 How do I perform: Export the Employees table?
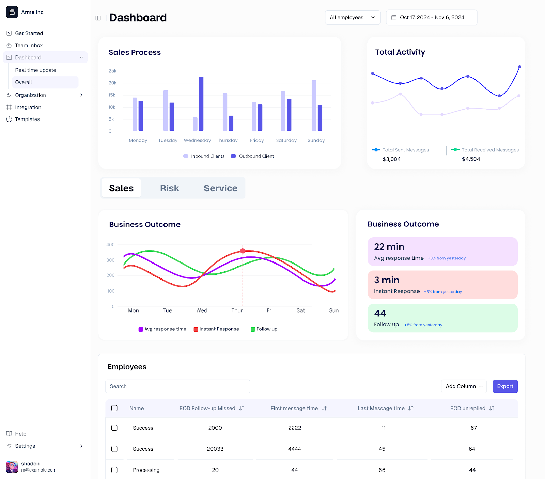[505, 386]
